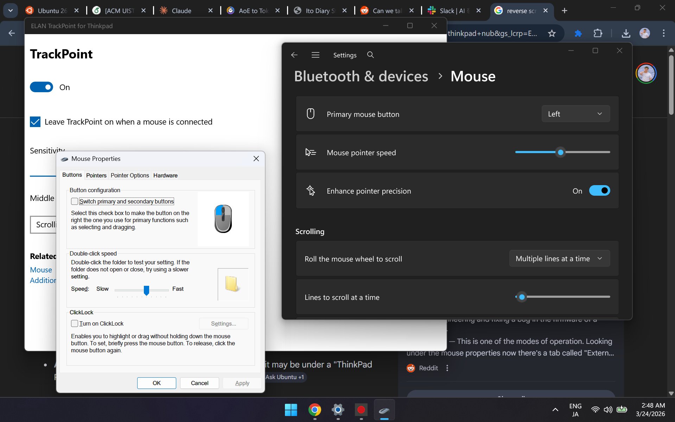
Task: Click the double-click test folder
Action: click(x=233, y=284)
